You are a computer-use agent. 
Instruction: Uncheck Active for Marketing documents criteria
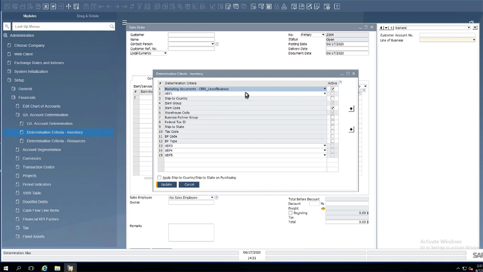(x=333, y=89)
